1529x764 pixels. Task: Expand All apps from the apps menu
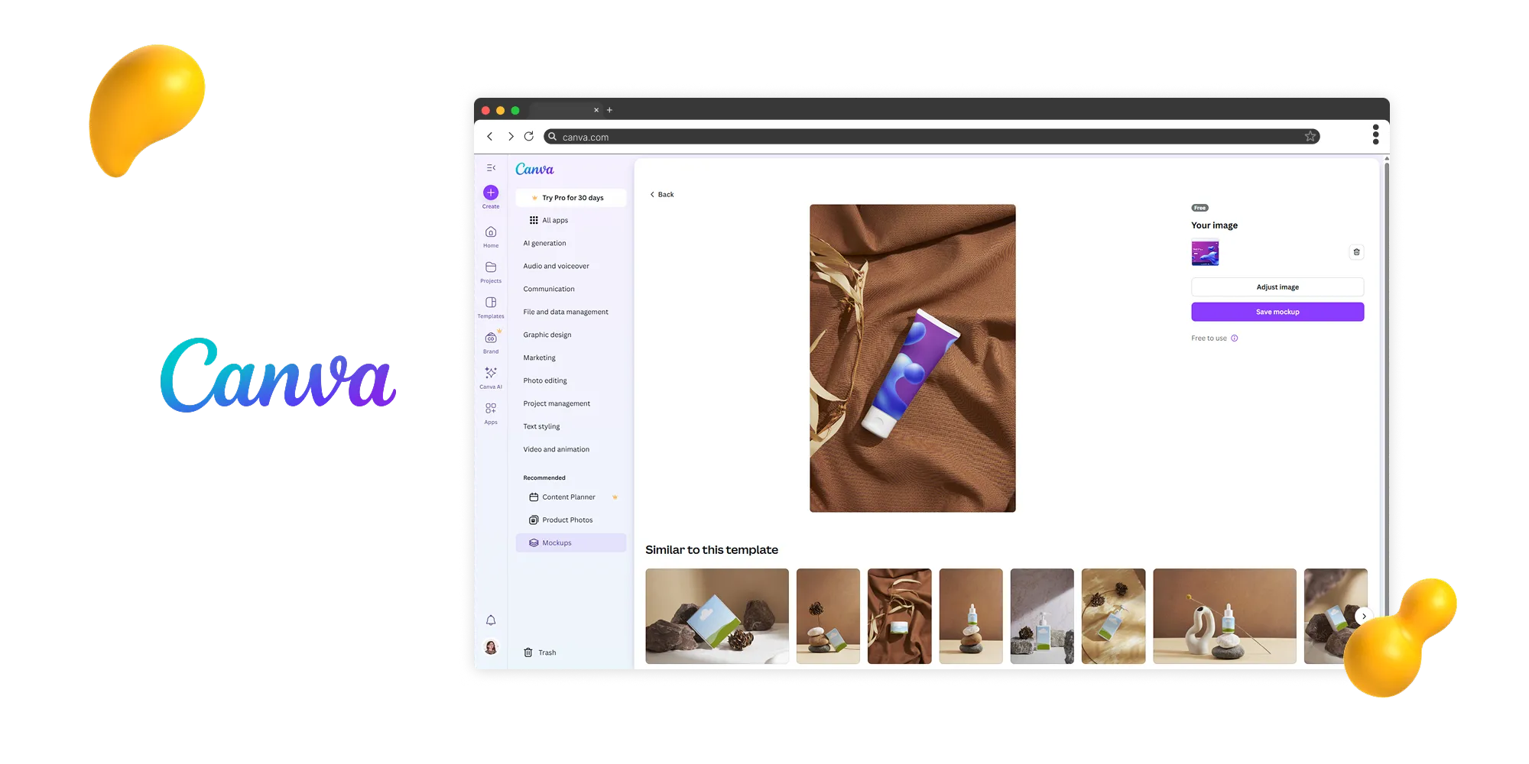coord(548,220)
